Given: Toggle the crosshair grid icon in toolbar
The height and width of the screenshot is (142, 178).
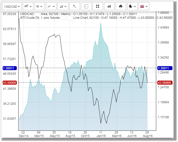Looking at the screenshot, I should point(86,6).
